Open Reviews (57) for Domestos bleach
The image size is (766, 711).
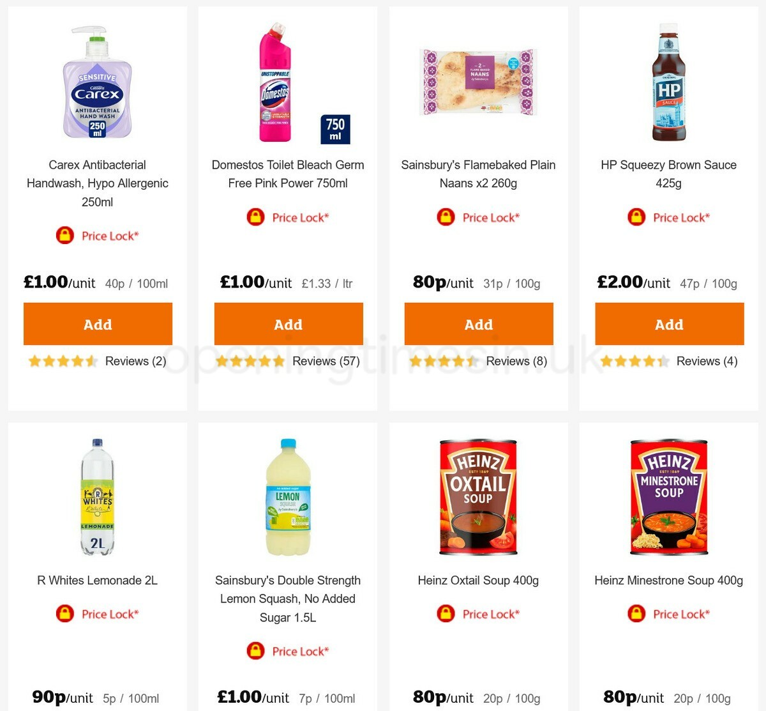pyautogui.click(x=326, y=361)
